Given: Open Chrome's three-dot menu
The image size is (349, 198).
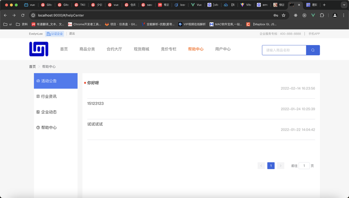Looking at the screenshot, I should coord(343,15).
